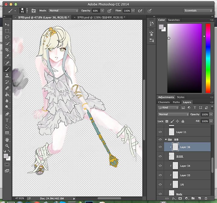Select the Zoom tool
Image resolution: width=217 pixels, height=203 pixels.
point(7,146)
